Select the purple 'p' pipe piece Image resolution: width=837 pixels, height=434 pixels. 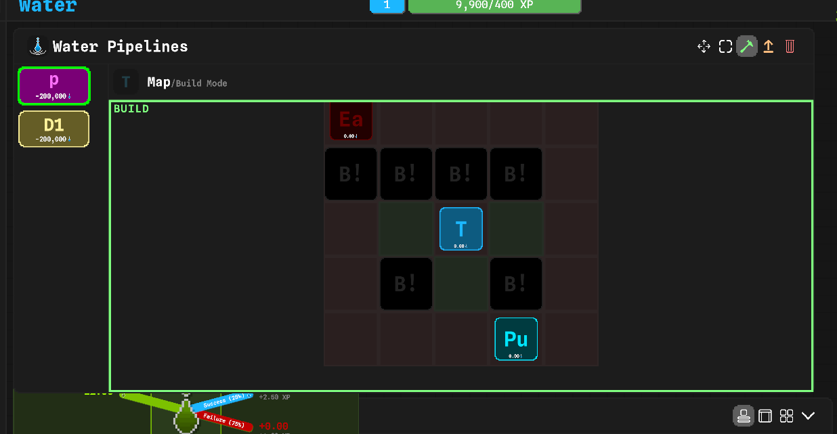click(53, 86)
